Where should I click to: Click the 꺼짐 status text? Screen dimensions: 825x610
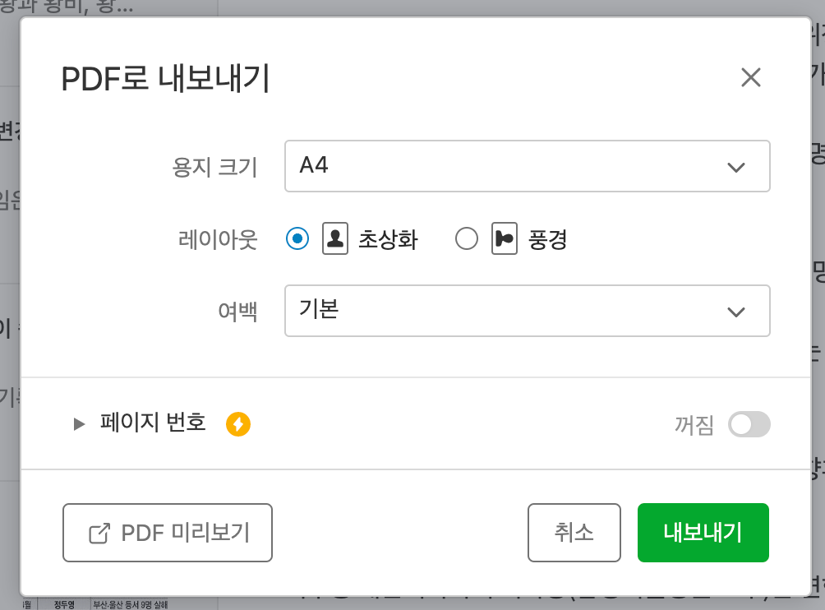pos(694,425)
